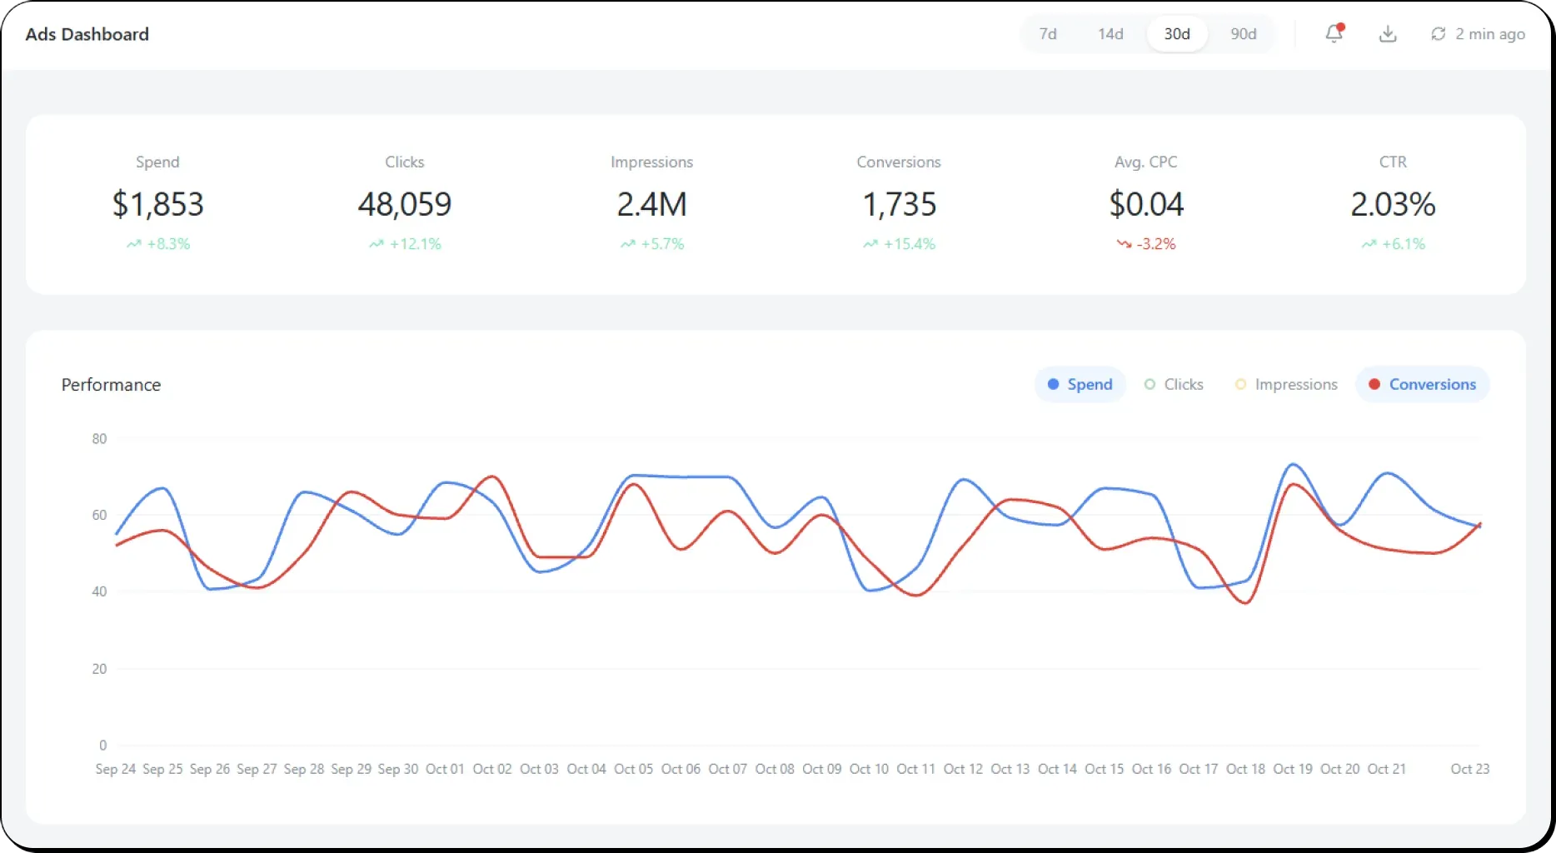Image resolution: width=1556 pixels, height=853 pixels.
Task: Click the 80 y-axis label
Action: [x=99, y=439]
